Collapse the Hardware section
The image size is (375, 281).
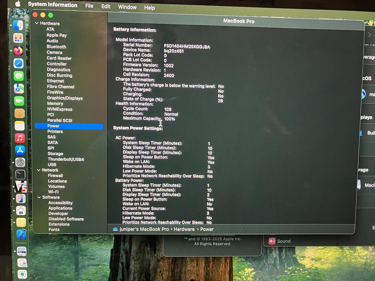click(37, 23)
